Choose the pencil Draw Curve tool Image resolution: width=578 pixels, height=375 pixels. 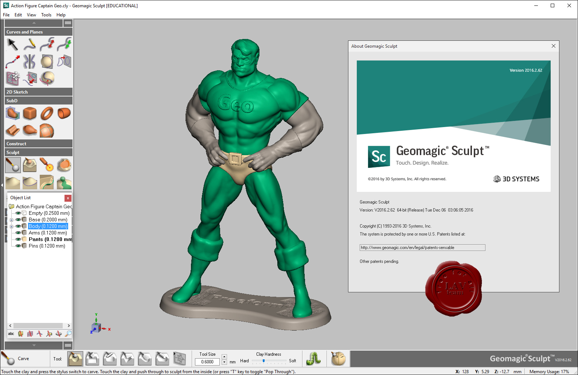click(30, 44)
